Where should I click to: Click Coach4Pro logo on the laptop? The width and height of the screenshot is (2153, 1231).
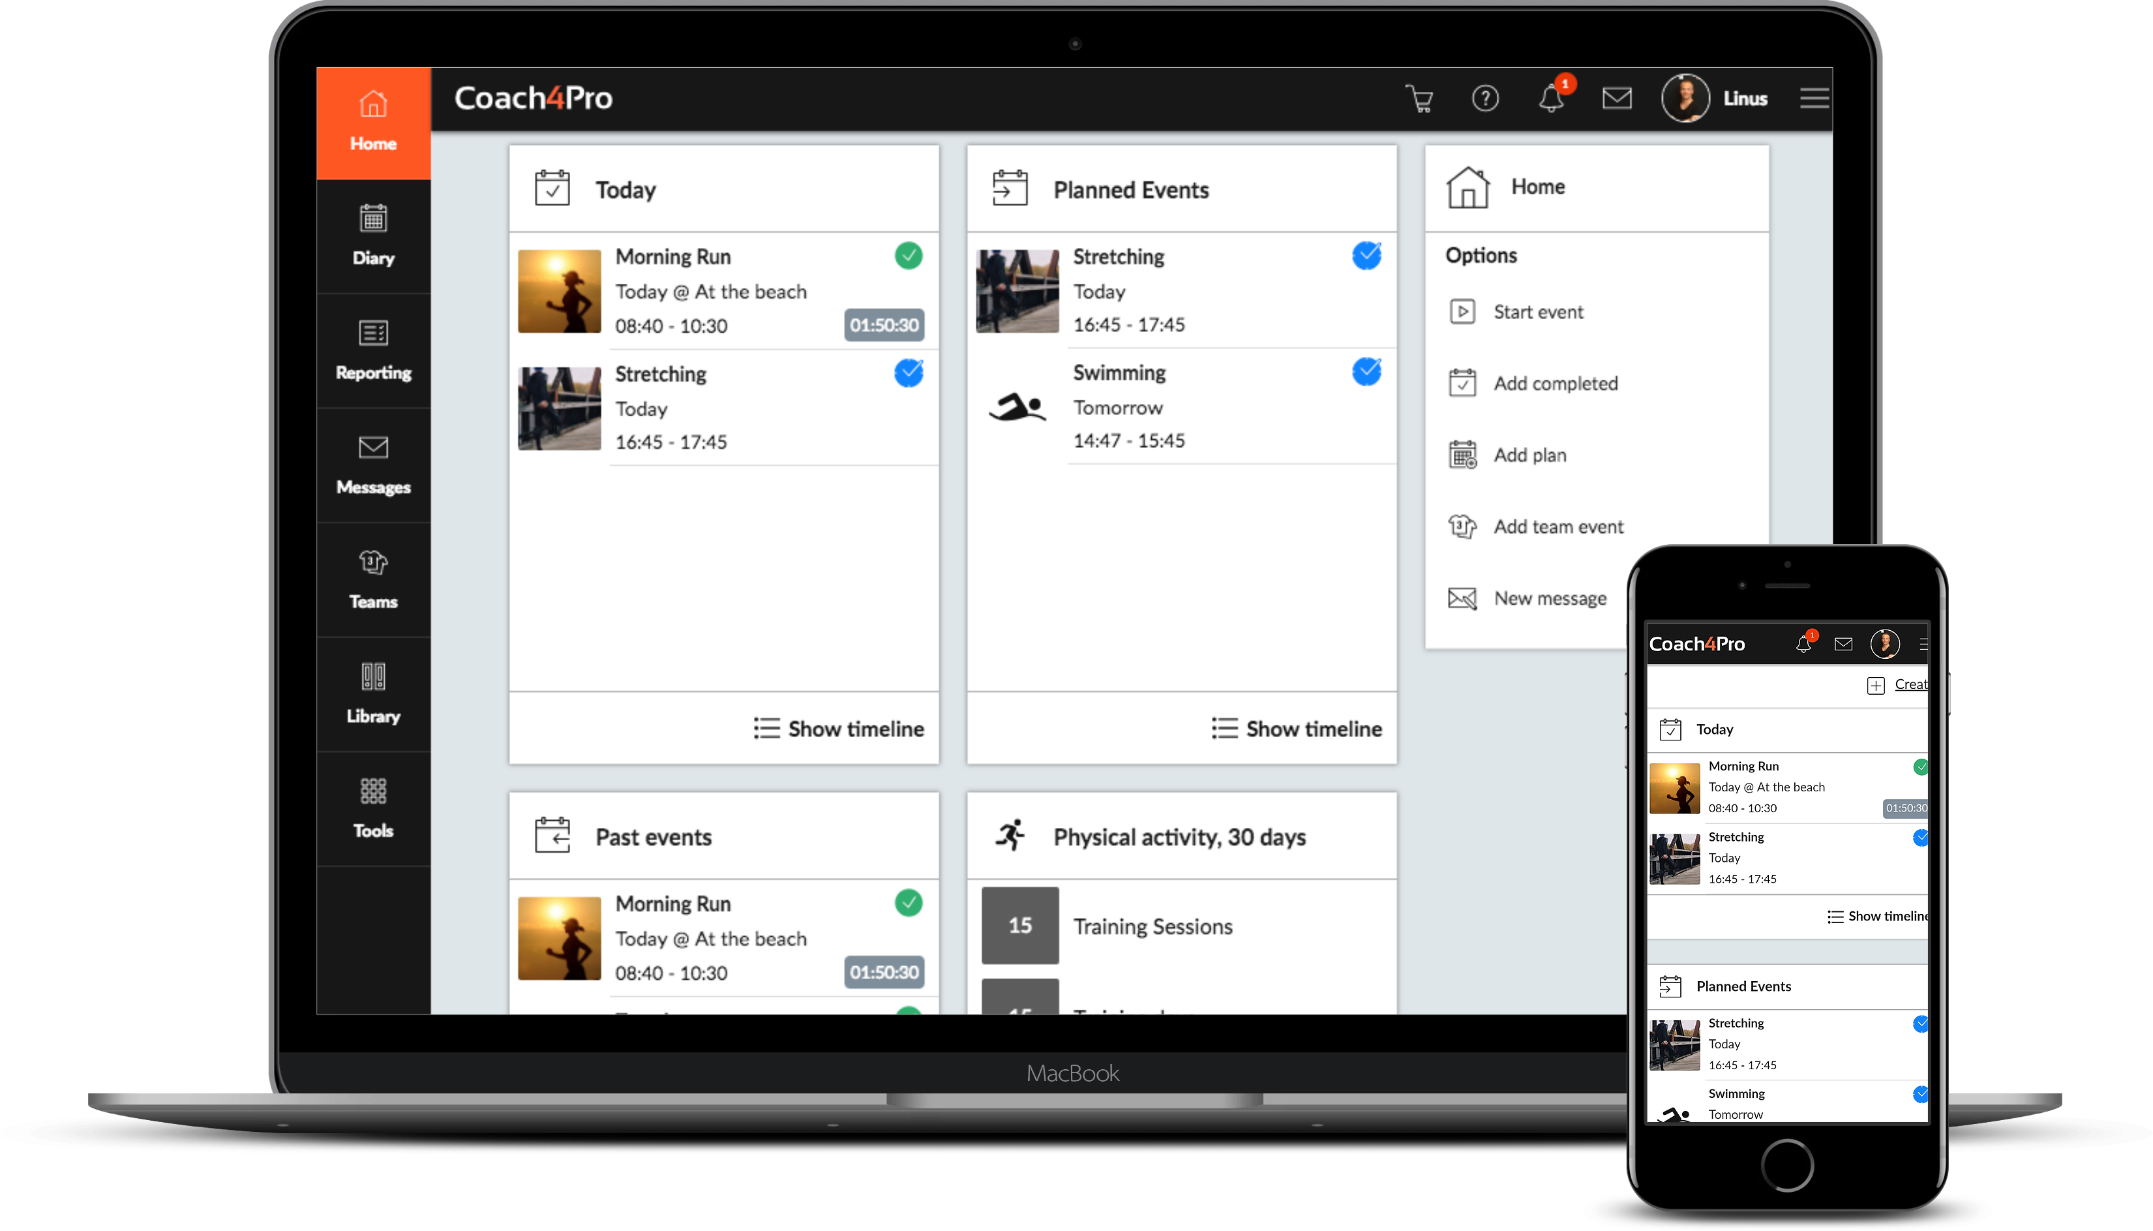coord(534,99)
